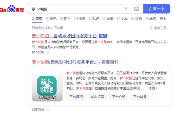Click the 百度百科 source name at bottom
This screenshot has height=113, width=182.
38,110
